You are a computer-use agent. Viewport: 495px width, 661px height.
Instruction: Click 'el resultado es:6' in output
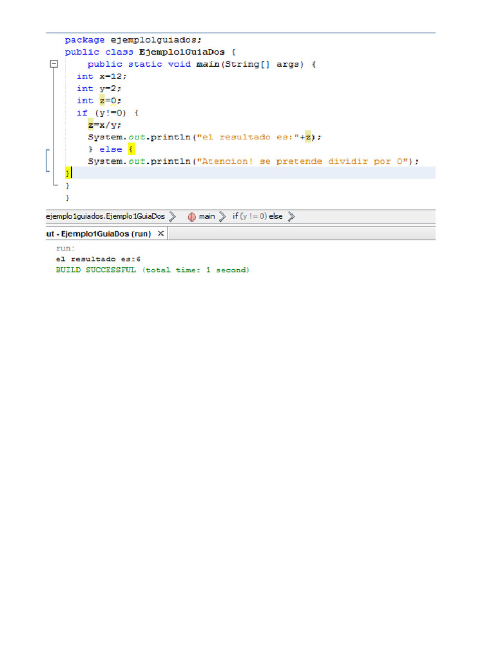[x=98, y=259]
